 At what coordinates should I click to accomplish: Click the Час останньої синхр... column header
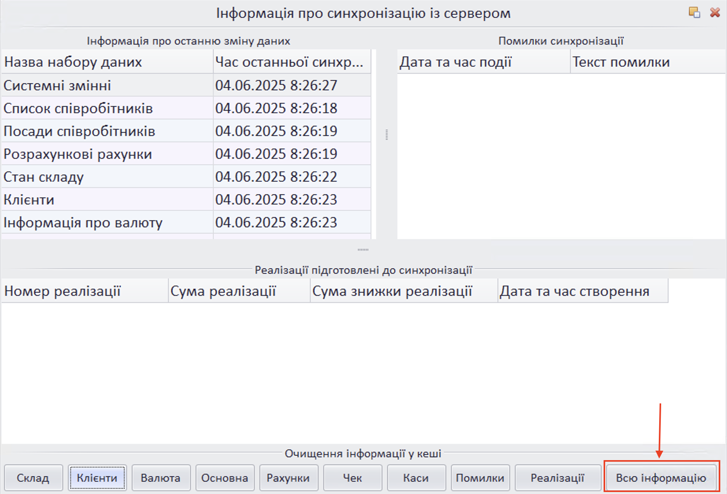292,62
